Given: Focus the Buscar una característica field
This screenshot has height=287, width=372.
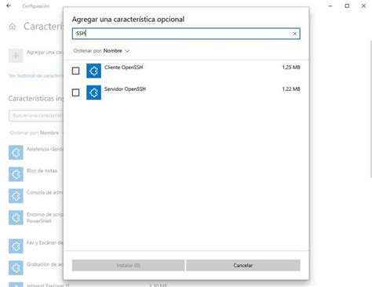Looking at the screenshot, I should click(36, 115).
